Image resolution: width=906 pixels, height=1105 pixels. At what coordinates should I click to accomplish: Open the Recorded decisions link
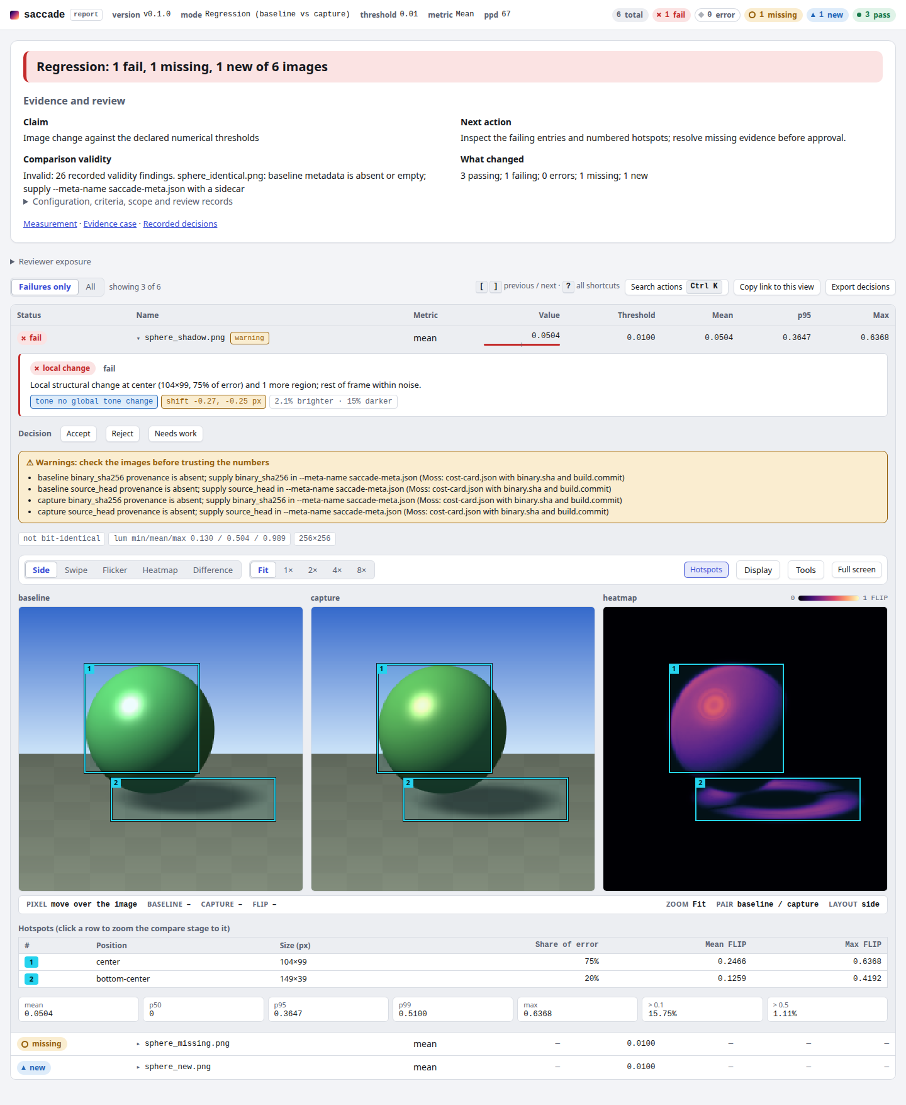point(180,224)
